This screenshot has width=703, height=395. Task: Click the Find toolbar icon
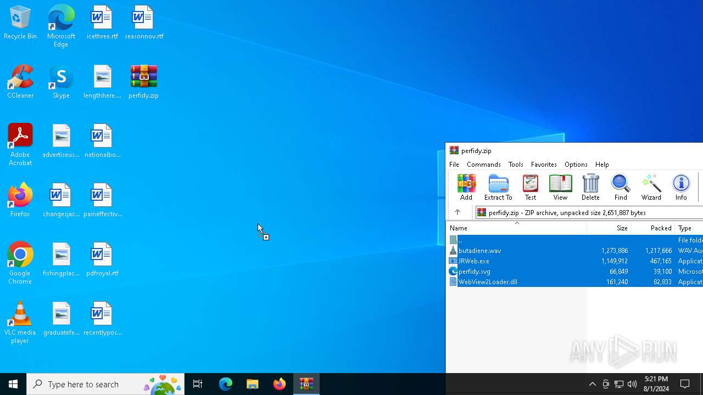[621, 187]
